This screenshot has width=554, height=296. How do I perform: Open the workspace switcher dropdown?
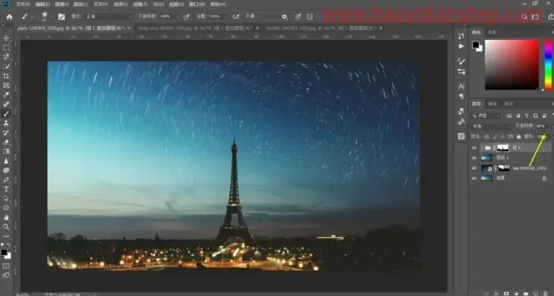click(x=536, y=16)
